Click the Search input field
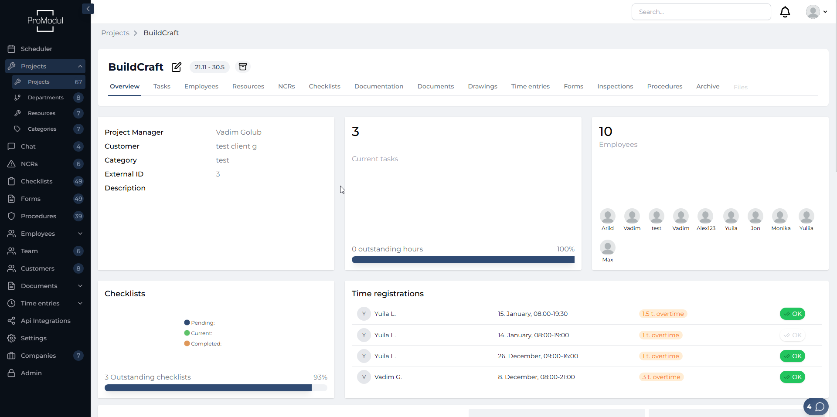837x417 pixels. [701, 12]
